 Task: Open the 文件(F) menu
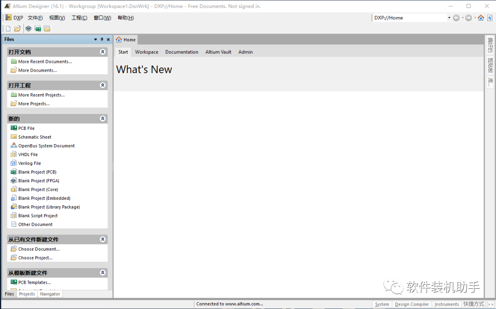[35, 18]
